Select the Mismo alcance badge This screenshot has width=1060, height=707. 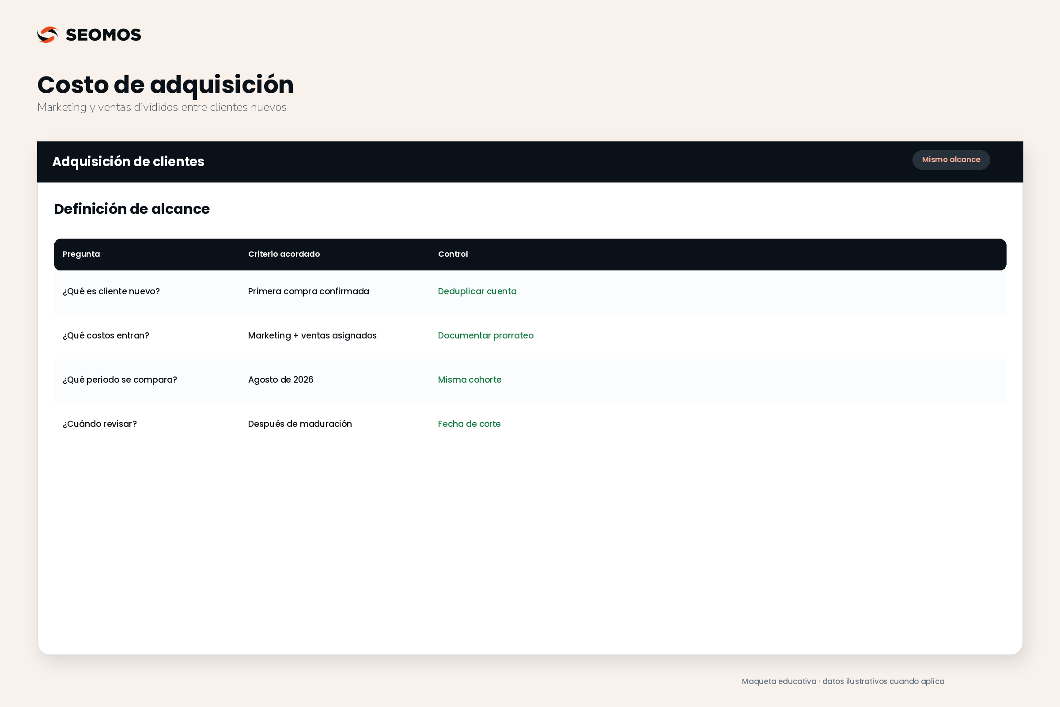coord(951,160)
